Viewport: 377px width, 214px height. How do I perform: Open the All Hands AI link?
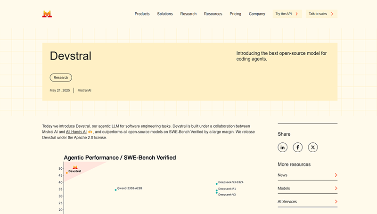point(76,132)
